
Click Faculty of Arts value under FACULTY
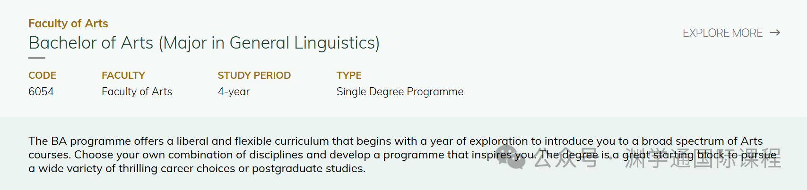pos(137,91)
